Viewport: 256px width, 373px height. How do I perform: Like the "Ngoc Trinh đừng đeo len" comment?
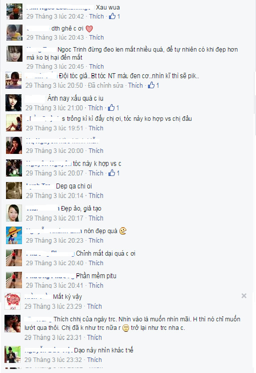(x=96, y=66)
